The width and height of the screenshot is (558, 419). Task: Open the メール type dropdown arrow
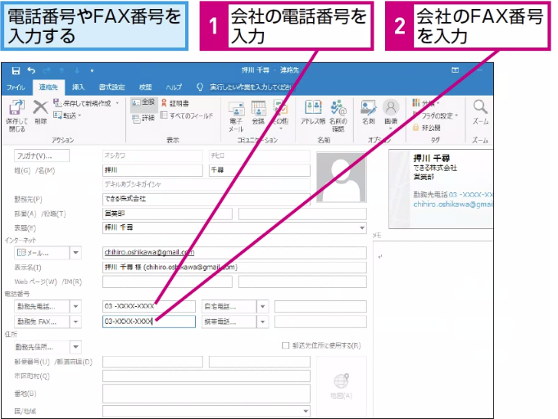pos(76,253)
